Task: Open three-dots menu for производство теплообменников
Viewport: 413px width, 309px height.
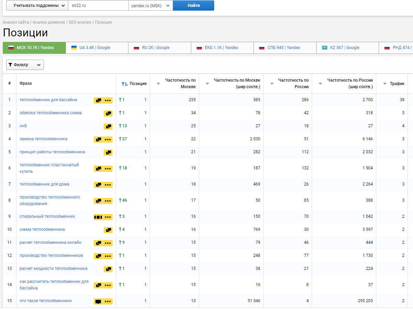Action: tap(108, 256)
